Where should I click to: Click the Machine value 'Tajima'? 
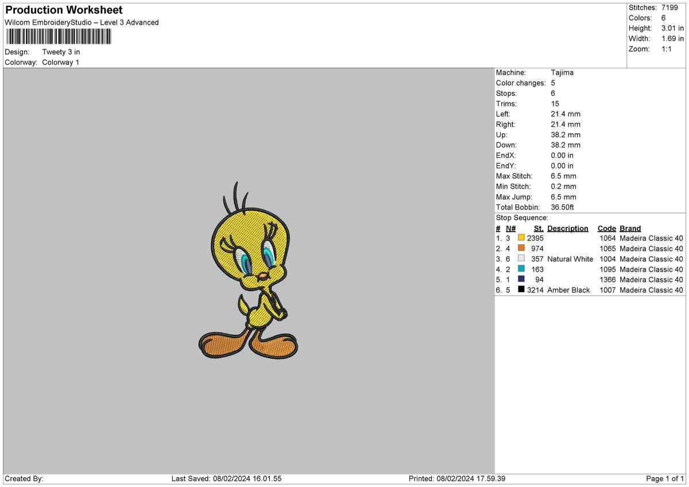click(562, 72)
